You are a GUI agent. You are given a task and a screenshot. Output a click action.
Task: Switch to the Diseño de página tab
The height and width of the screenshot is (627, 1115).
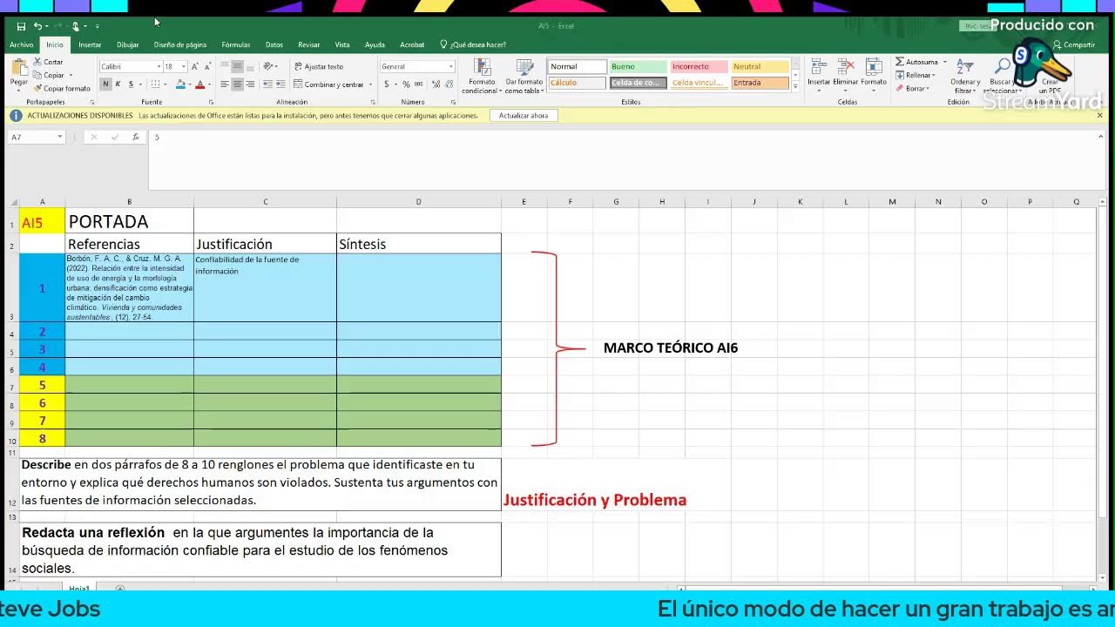[x=180, y=44]
